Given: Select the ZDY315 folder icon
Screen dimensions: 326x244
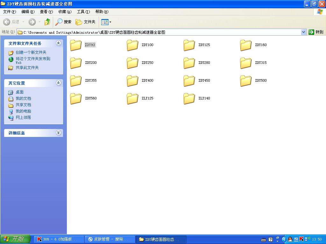Looking at the screenshot, I should coord(246,63).
